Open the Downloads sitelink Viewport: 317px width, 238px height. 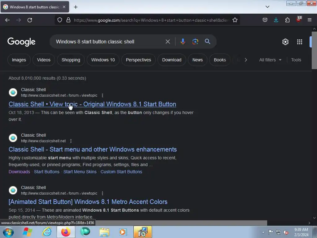coord(19,172)
